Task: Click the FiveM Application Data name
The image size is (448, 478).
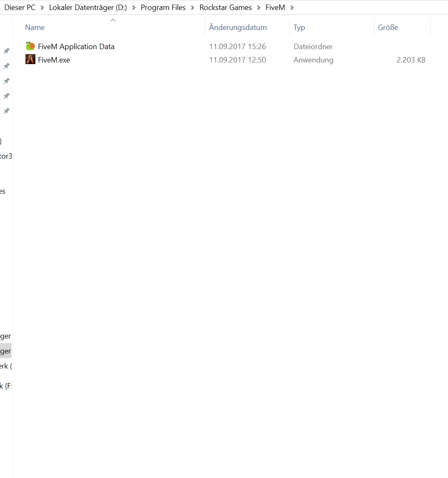Action: pyautogui.click(x=76, y=47)
